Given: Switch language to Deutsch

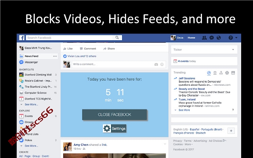Looking at the screenshot, I should tap(201, 133).
